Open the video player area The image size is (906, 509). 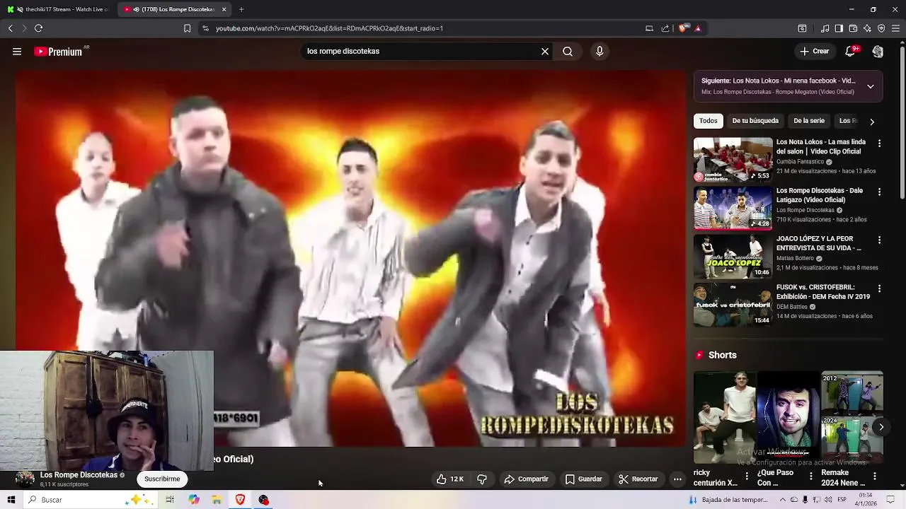coord(350,259)
